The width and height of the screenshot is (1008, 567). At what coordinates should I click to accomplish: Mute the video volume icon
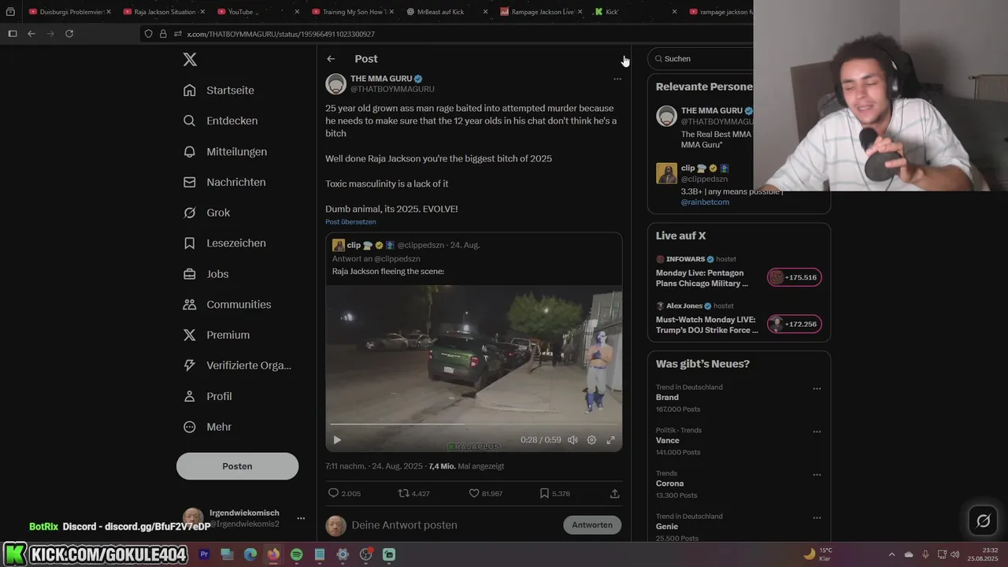tap(573, 440)
